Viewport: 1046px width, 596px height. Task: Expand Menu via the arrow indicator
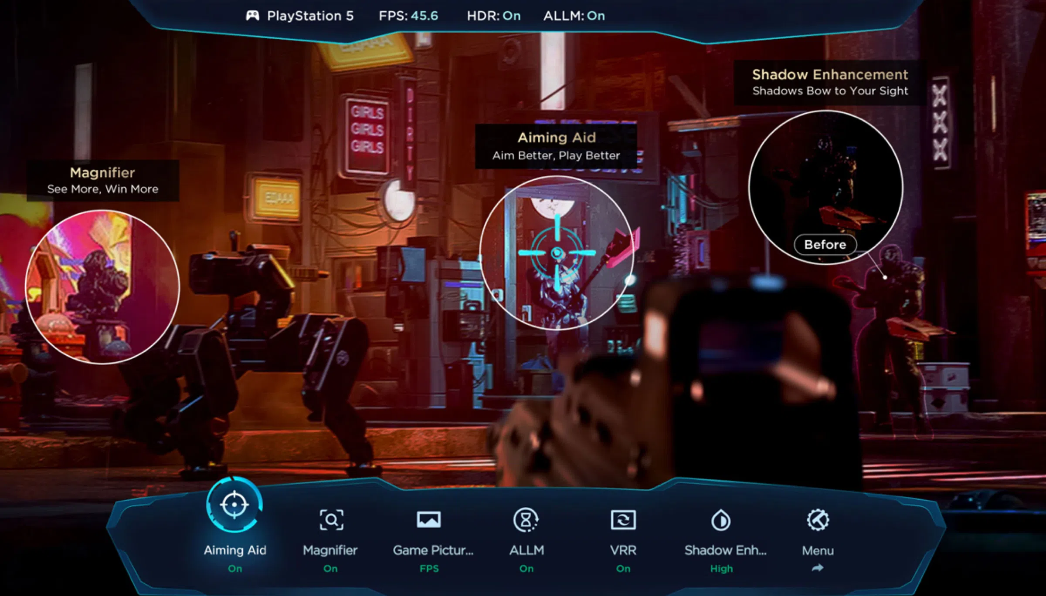point(818,568)
